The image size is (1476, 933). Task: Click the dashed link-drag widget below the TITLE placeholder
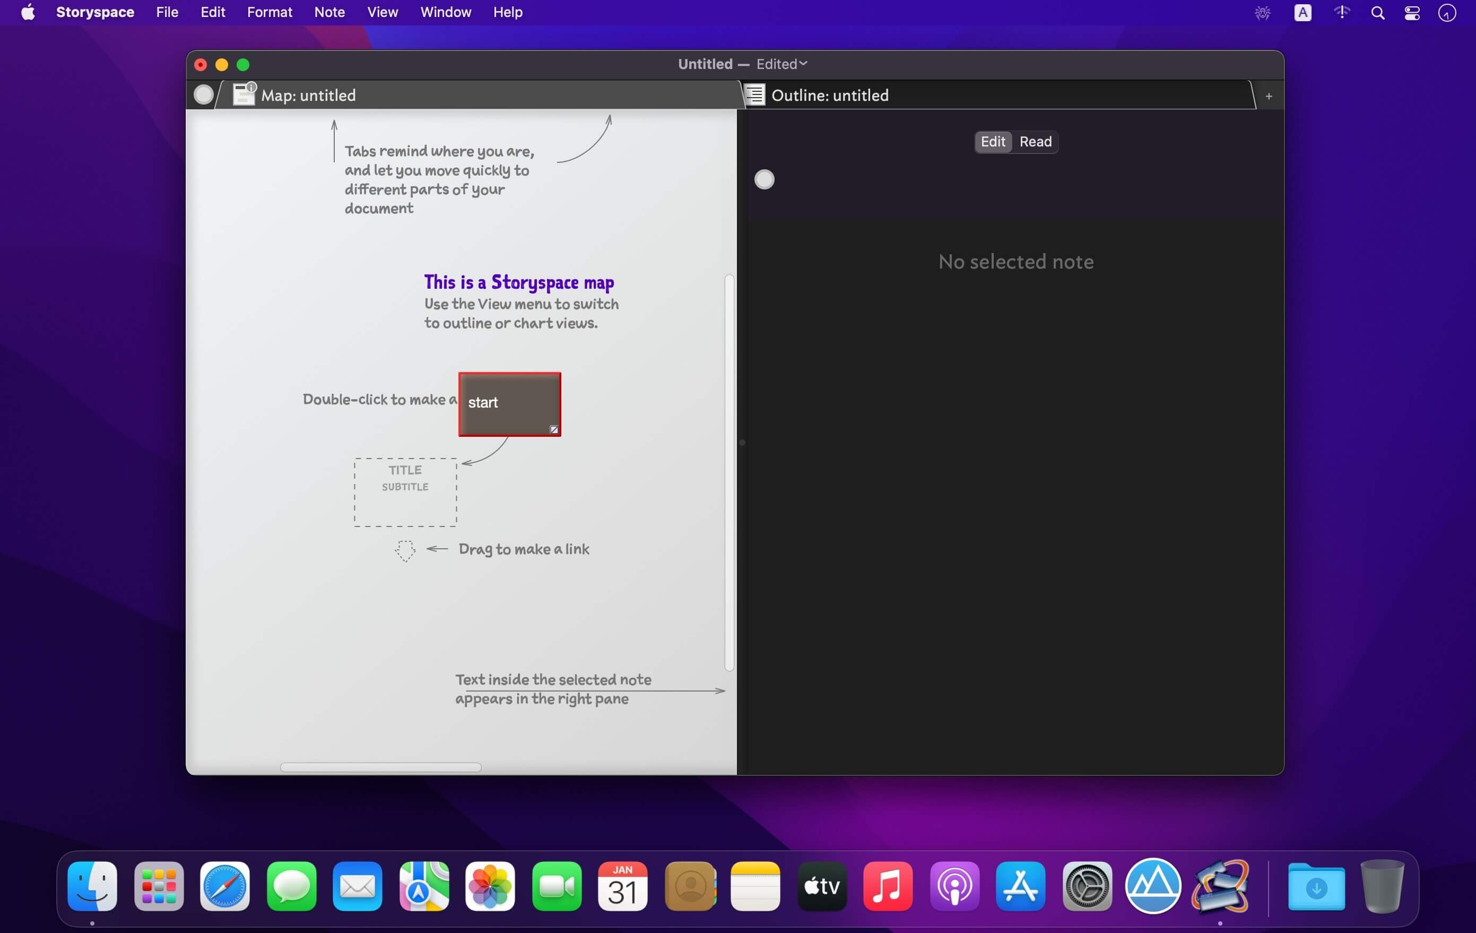405,550
